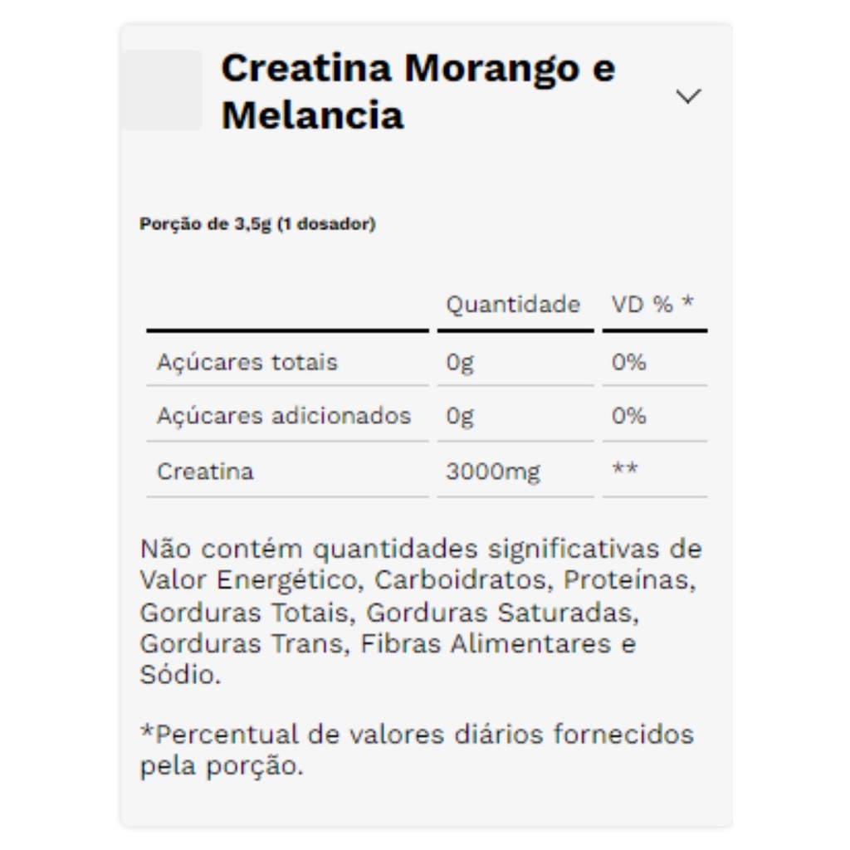Click the 3000mg Creatina quantity
Screen dimensions: 850x850
492,471
